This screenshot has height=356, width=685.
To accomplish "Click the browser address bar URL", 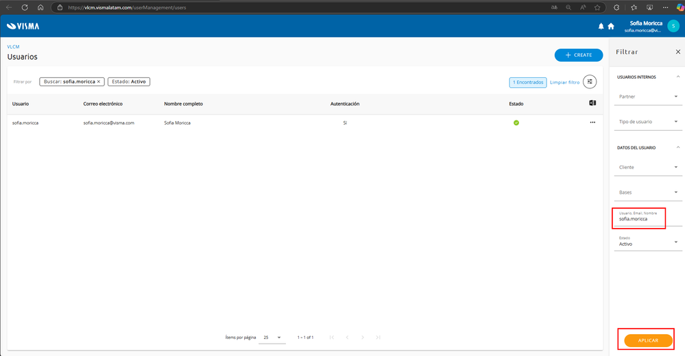I will [127, 8].
